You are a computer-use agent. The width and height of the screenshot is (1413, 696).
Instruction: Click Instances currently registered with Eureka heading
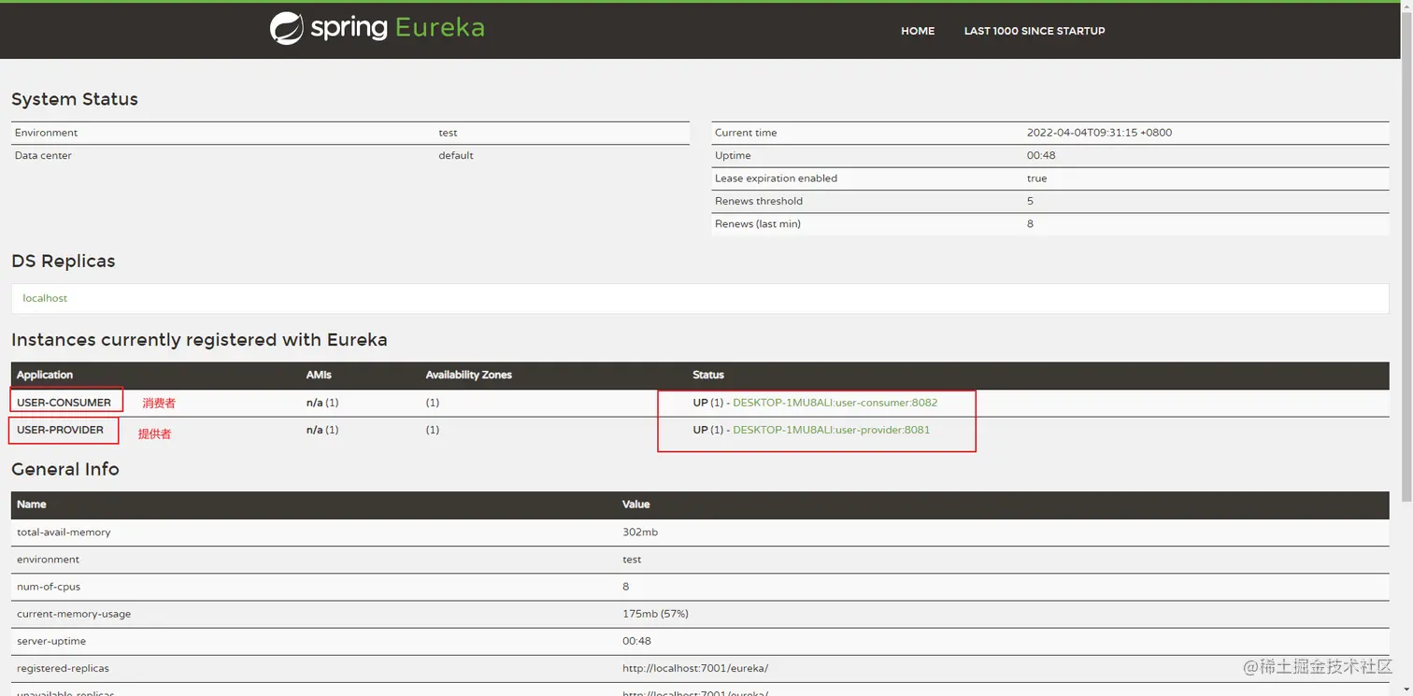point(199,340)
